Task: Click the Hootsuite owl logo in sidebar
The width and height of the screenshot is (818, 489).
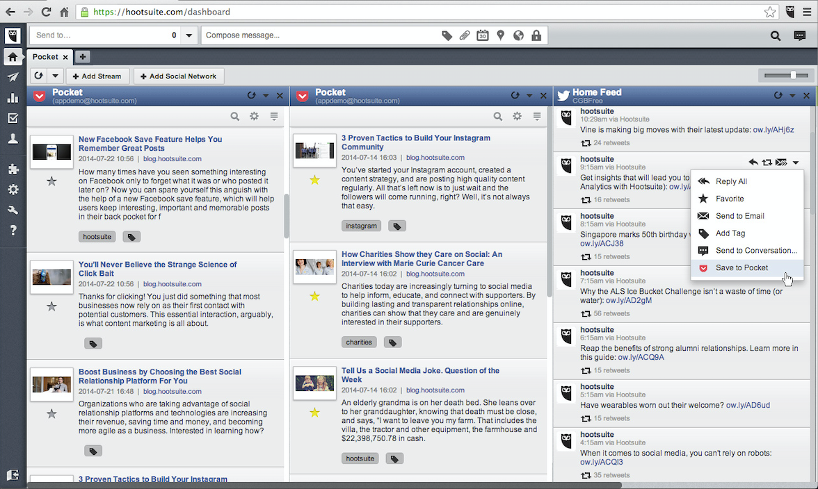Action: [13, 35]
